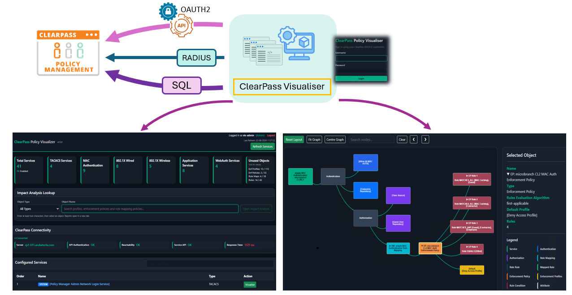Screen dimensions: 572x295
Task: Click the Response Time 1125 ms value
Action: (x=250, y=245)
